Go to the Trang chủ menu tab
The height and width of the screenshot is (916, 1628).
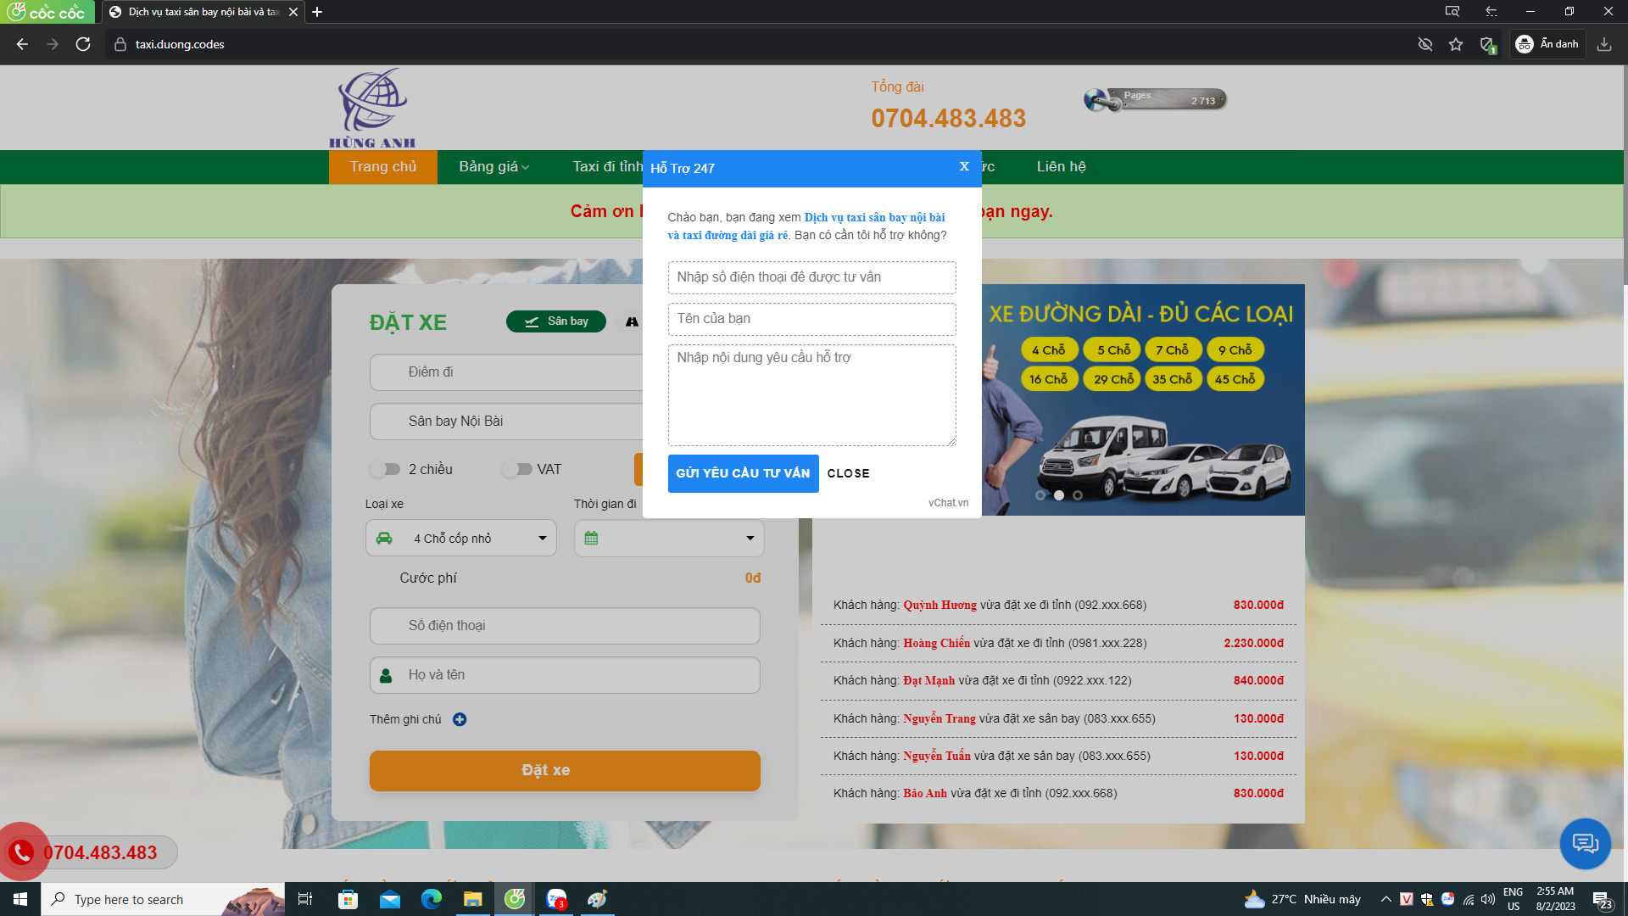(x=383, y=167)
